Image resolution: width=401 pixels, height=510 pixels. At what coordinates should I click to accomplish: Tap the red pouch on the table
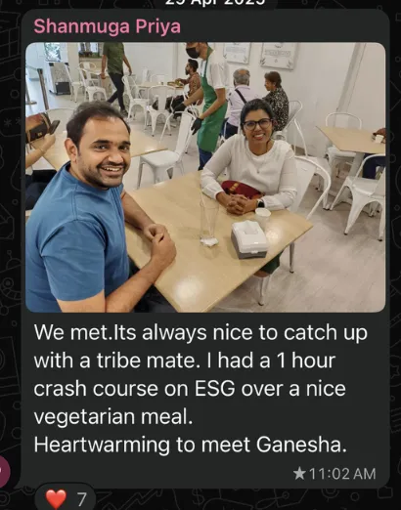242,190
